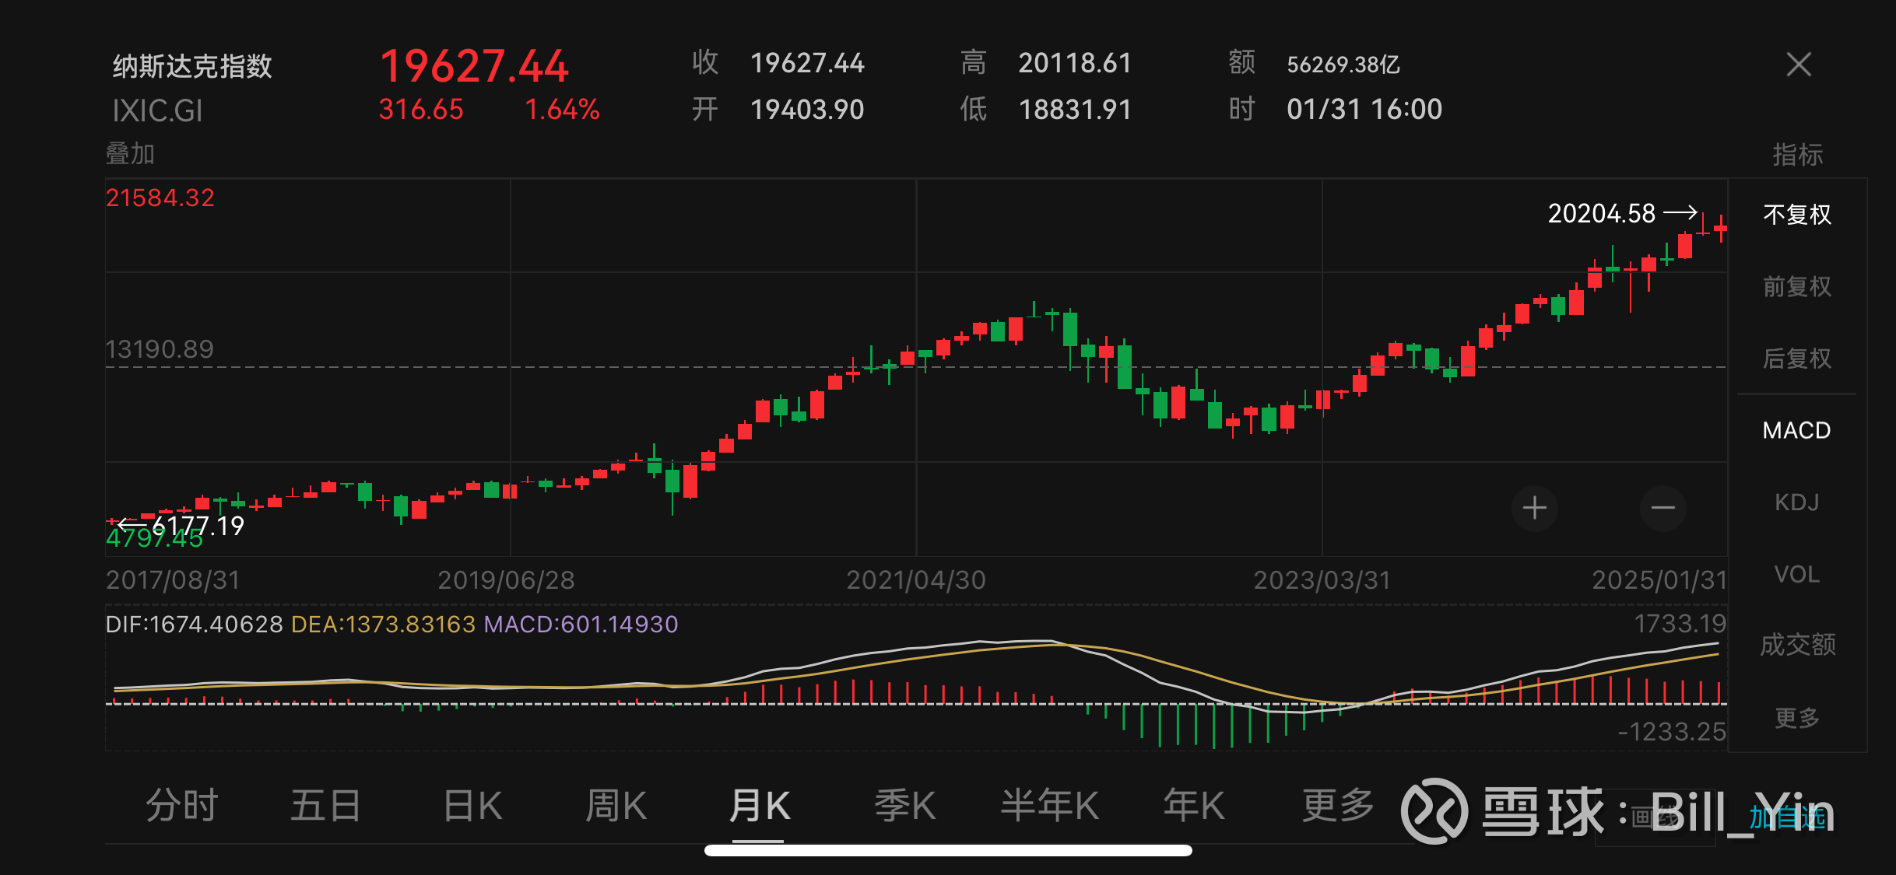Viewport: 1896px width, 875px height.
Task: Switch to the 日K daily candlestick tab
Action: pyautogui.click(x=472, y=807)
